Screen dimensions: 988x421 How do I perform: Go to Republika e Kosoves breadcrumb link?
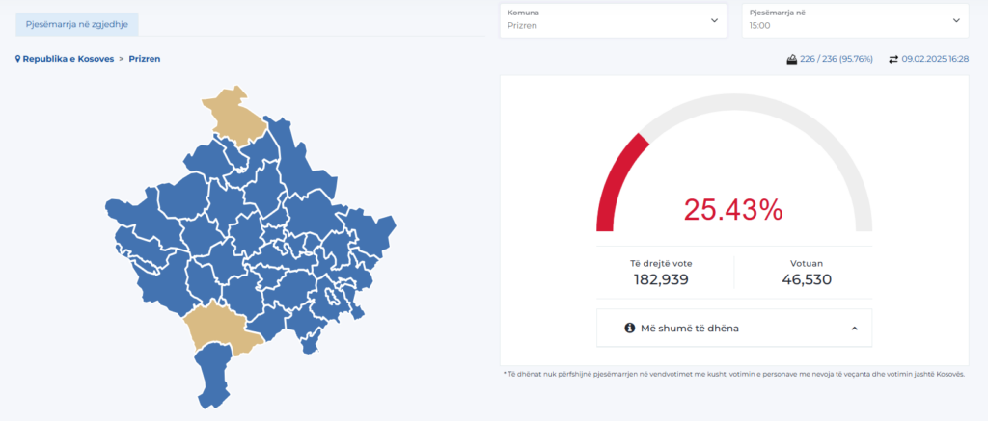(x=68, y=59)
